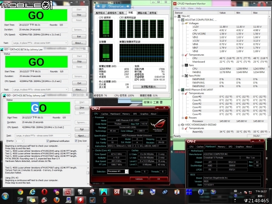Click the CPU-Z Validate button
Image resolution: width=272 pixels, height=204 pixels.
point(139,179)
